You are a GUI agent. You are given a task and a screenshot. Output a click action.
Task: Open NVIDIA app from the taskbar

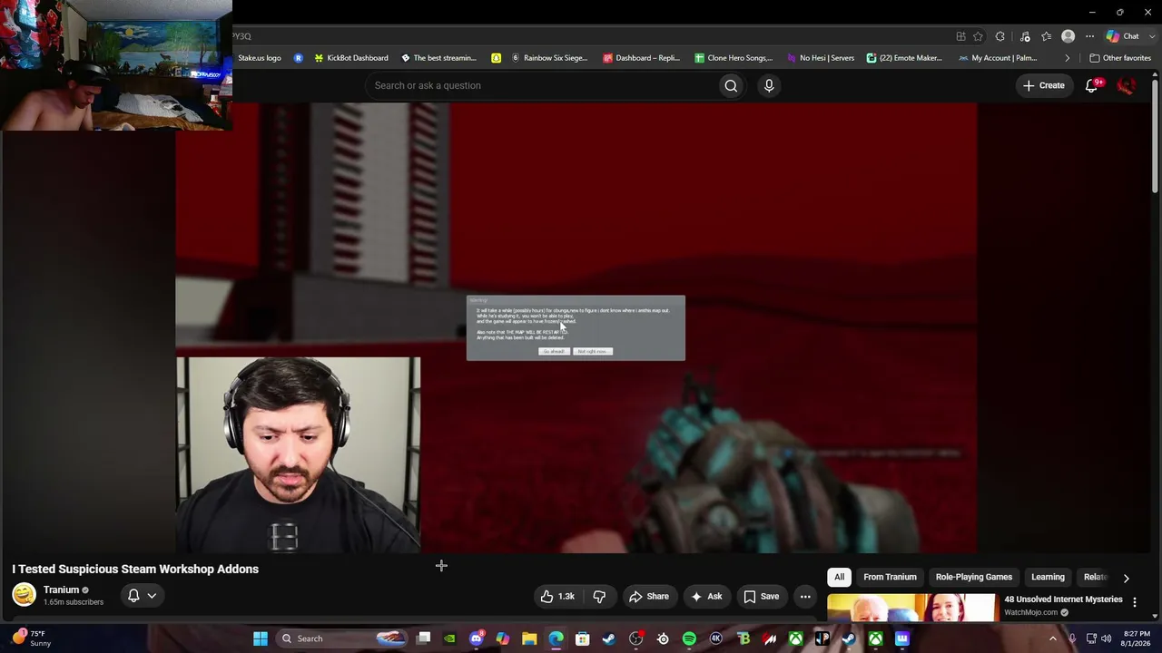click(x=449, y=638)
